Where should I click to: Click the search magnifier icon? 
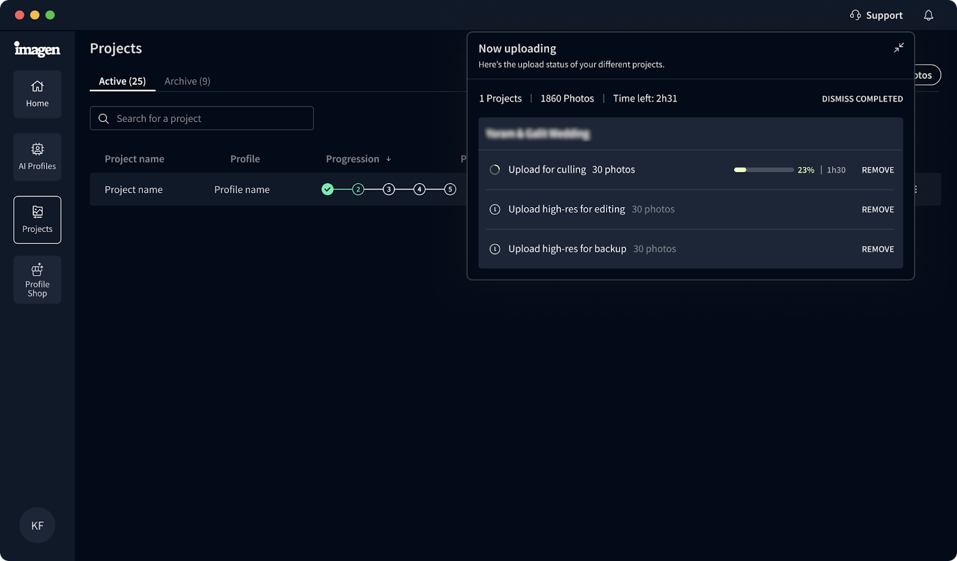[103, 118]
